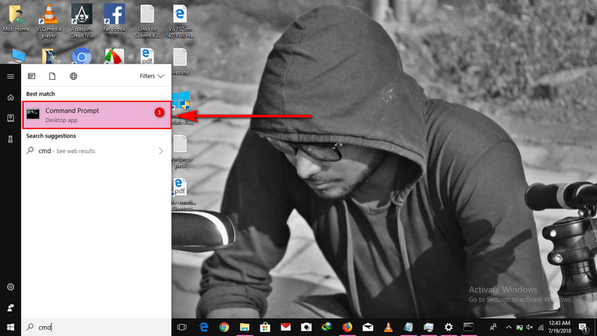Open VLC media player desktop shortcut
The image size is (597, 336).
click(49, 21)
